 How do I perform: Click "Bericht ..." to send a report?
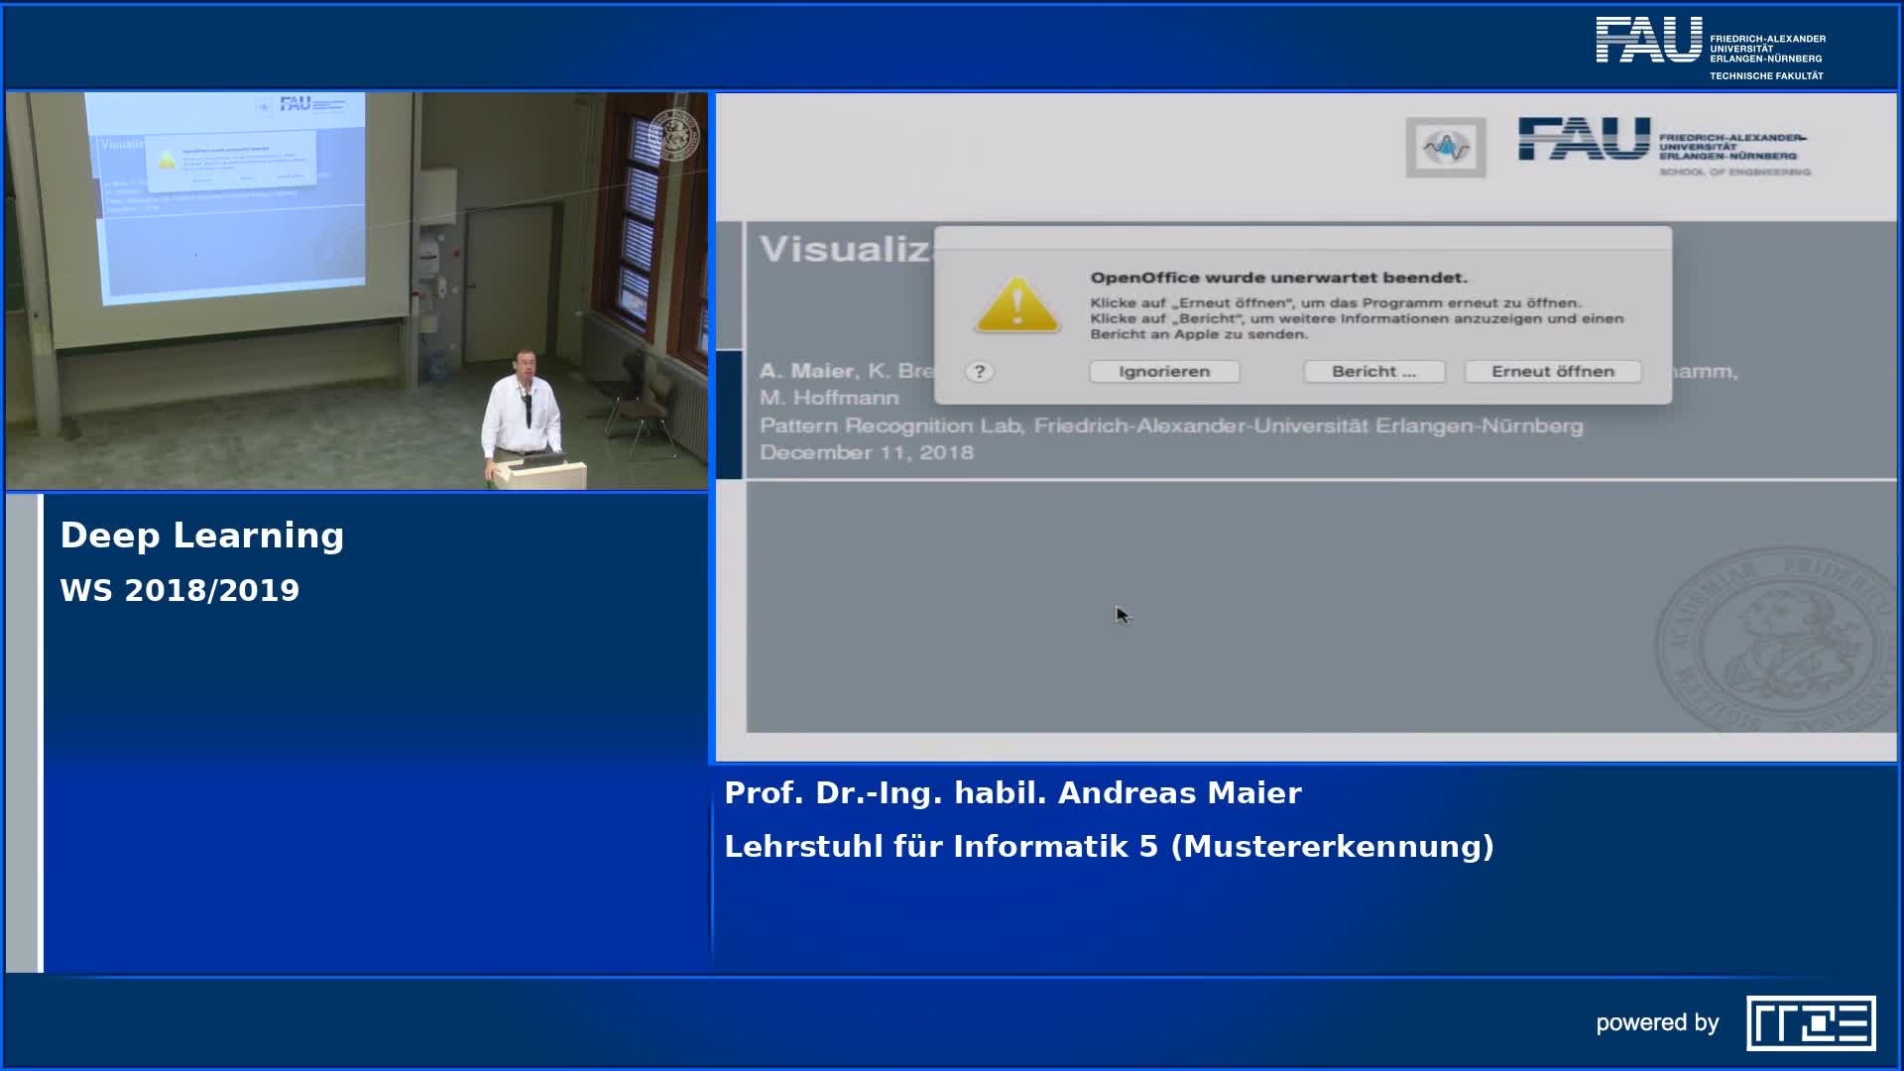(1373, 371)
